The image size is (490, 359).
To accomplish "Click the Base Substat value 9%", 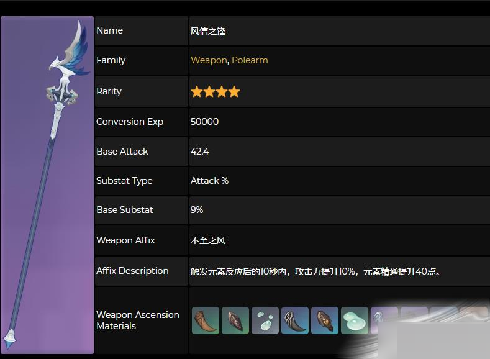I will [197, 210].
